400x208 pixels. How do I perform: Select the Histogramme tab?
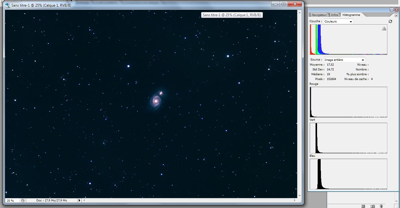coord(351,15)
